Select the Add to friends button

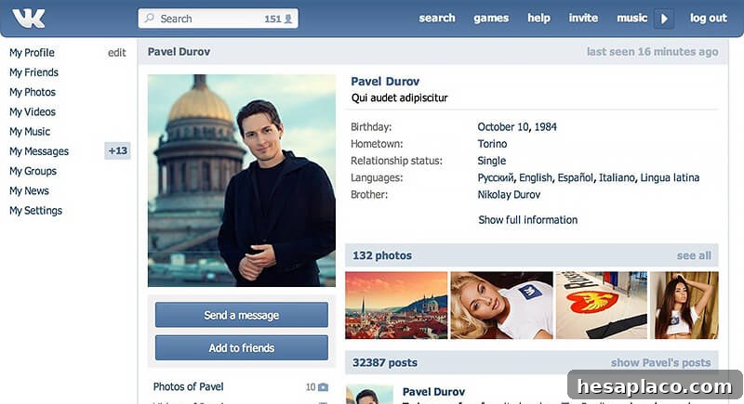click(x=242, y=347)
